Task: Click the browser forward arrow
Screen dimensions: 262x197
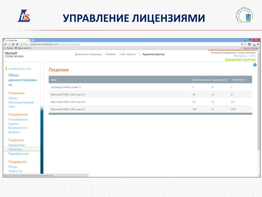Action: [x=9, y=44]
